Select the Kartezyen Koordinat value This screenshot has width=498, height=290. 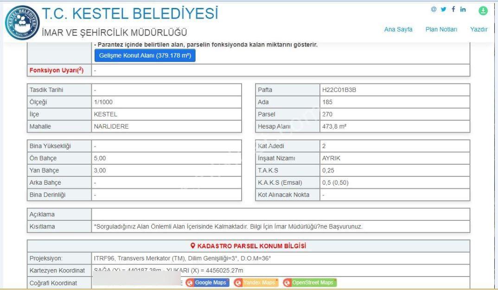click(168, 271)
